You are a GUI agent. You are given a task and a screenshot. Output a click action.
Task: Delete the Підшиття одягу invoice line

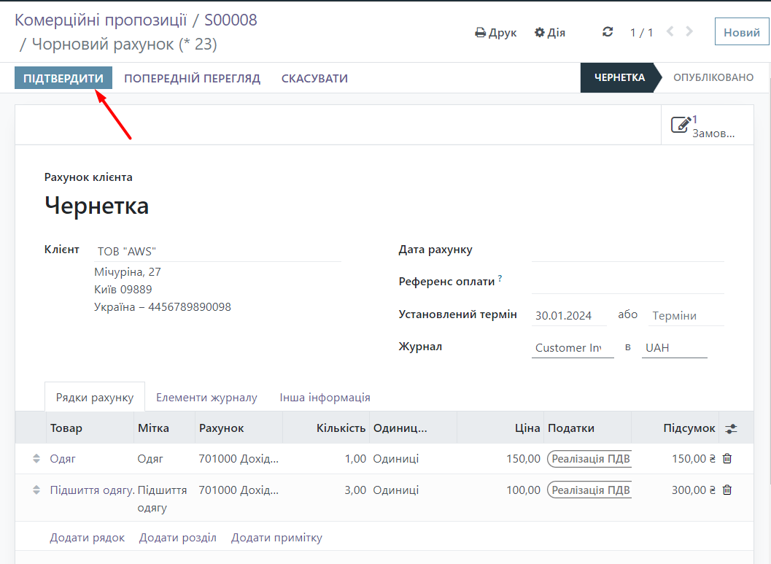(x=727, y=490)
